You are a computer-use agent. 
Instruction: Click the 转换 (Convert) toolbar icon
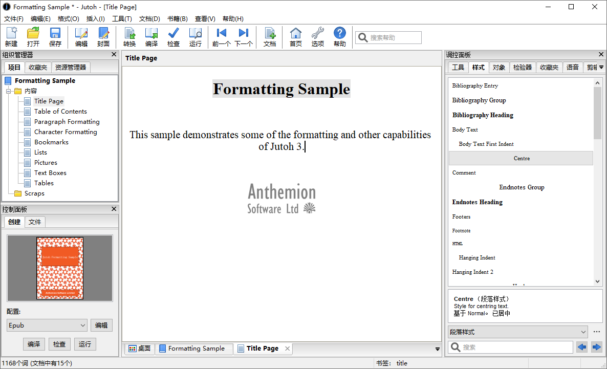pos(129,37)
